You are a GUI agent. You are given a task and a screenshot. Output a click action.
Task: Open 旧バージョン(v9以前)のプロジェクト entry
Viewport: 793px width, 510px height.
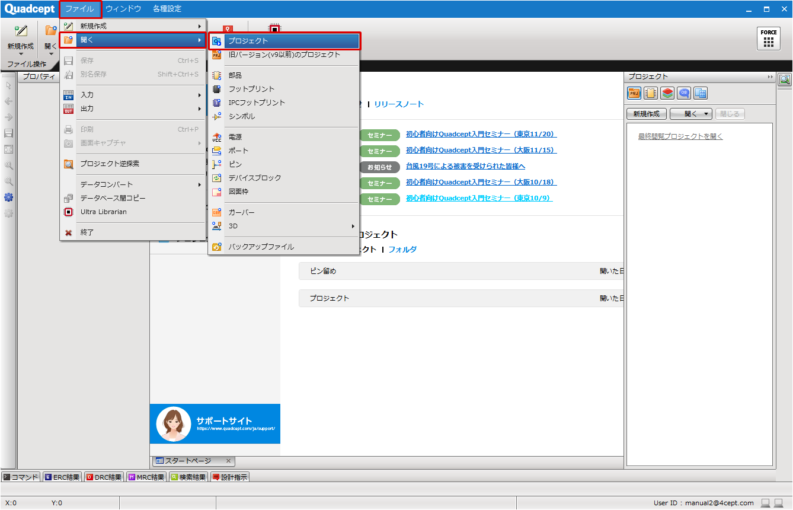click(284, 55)
